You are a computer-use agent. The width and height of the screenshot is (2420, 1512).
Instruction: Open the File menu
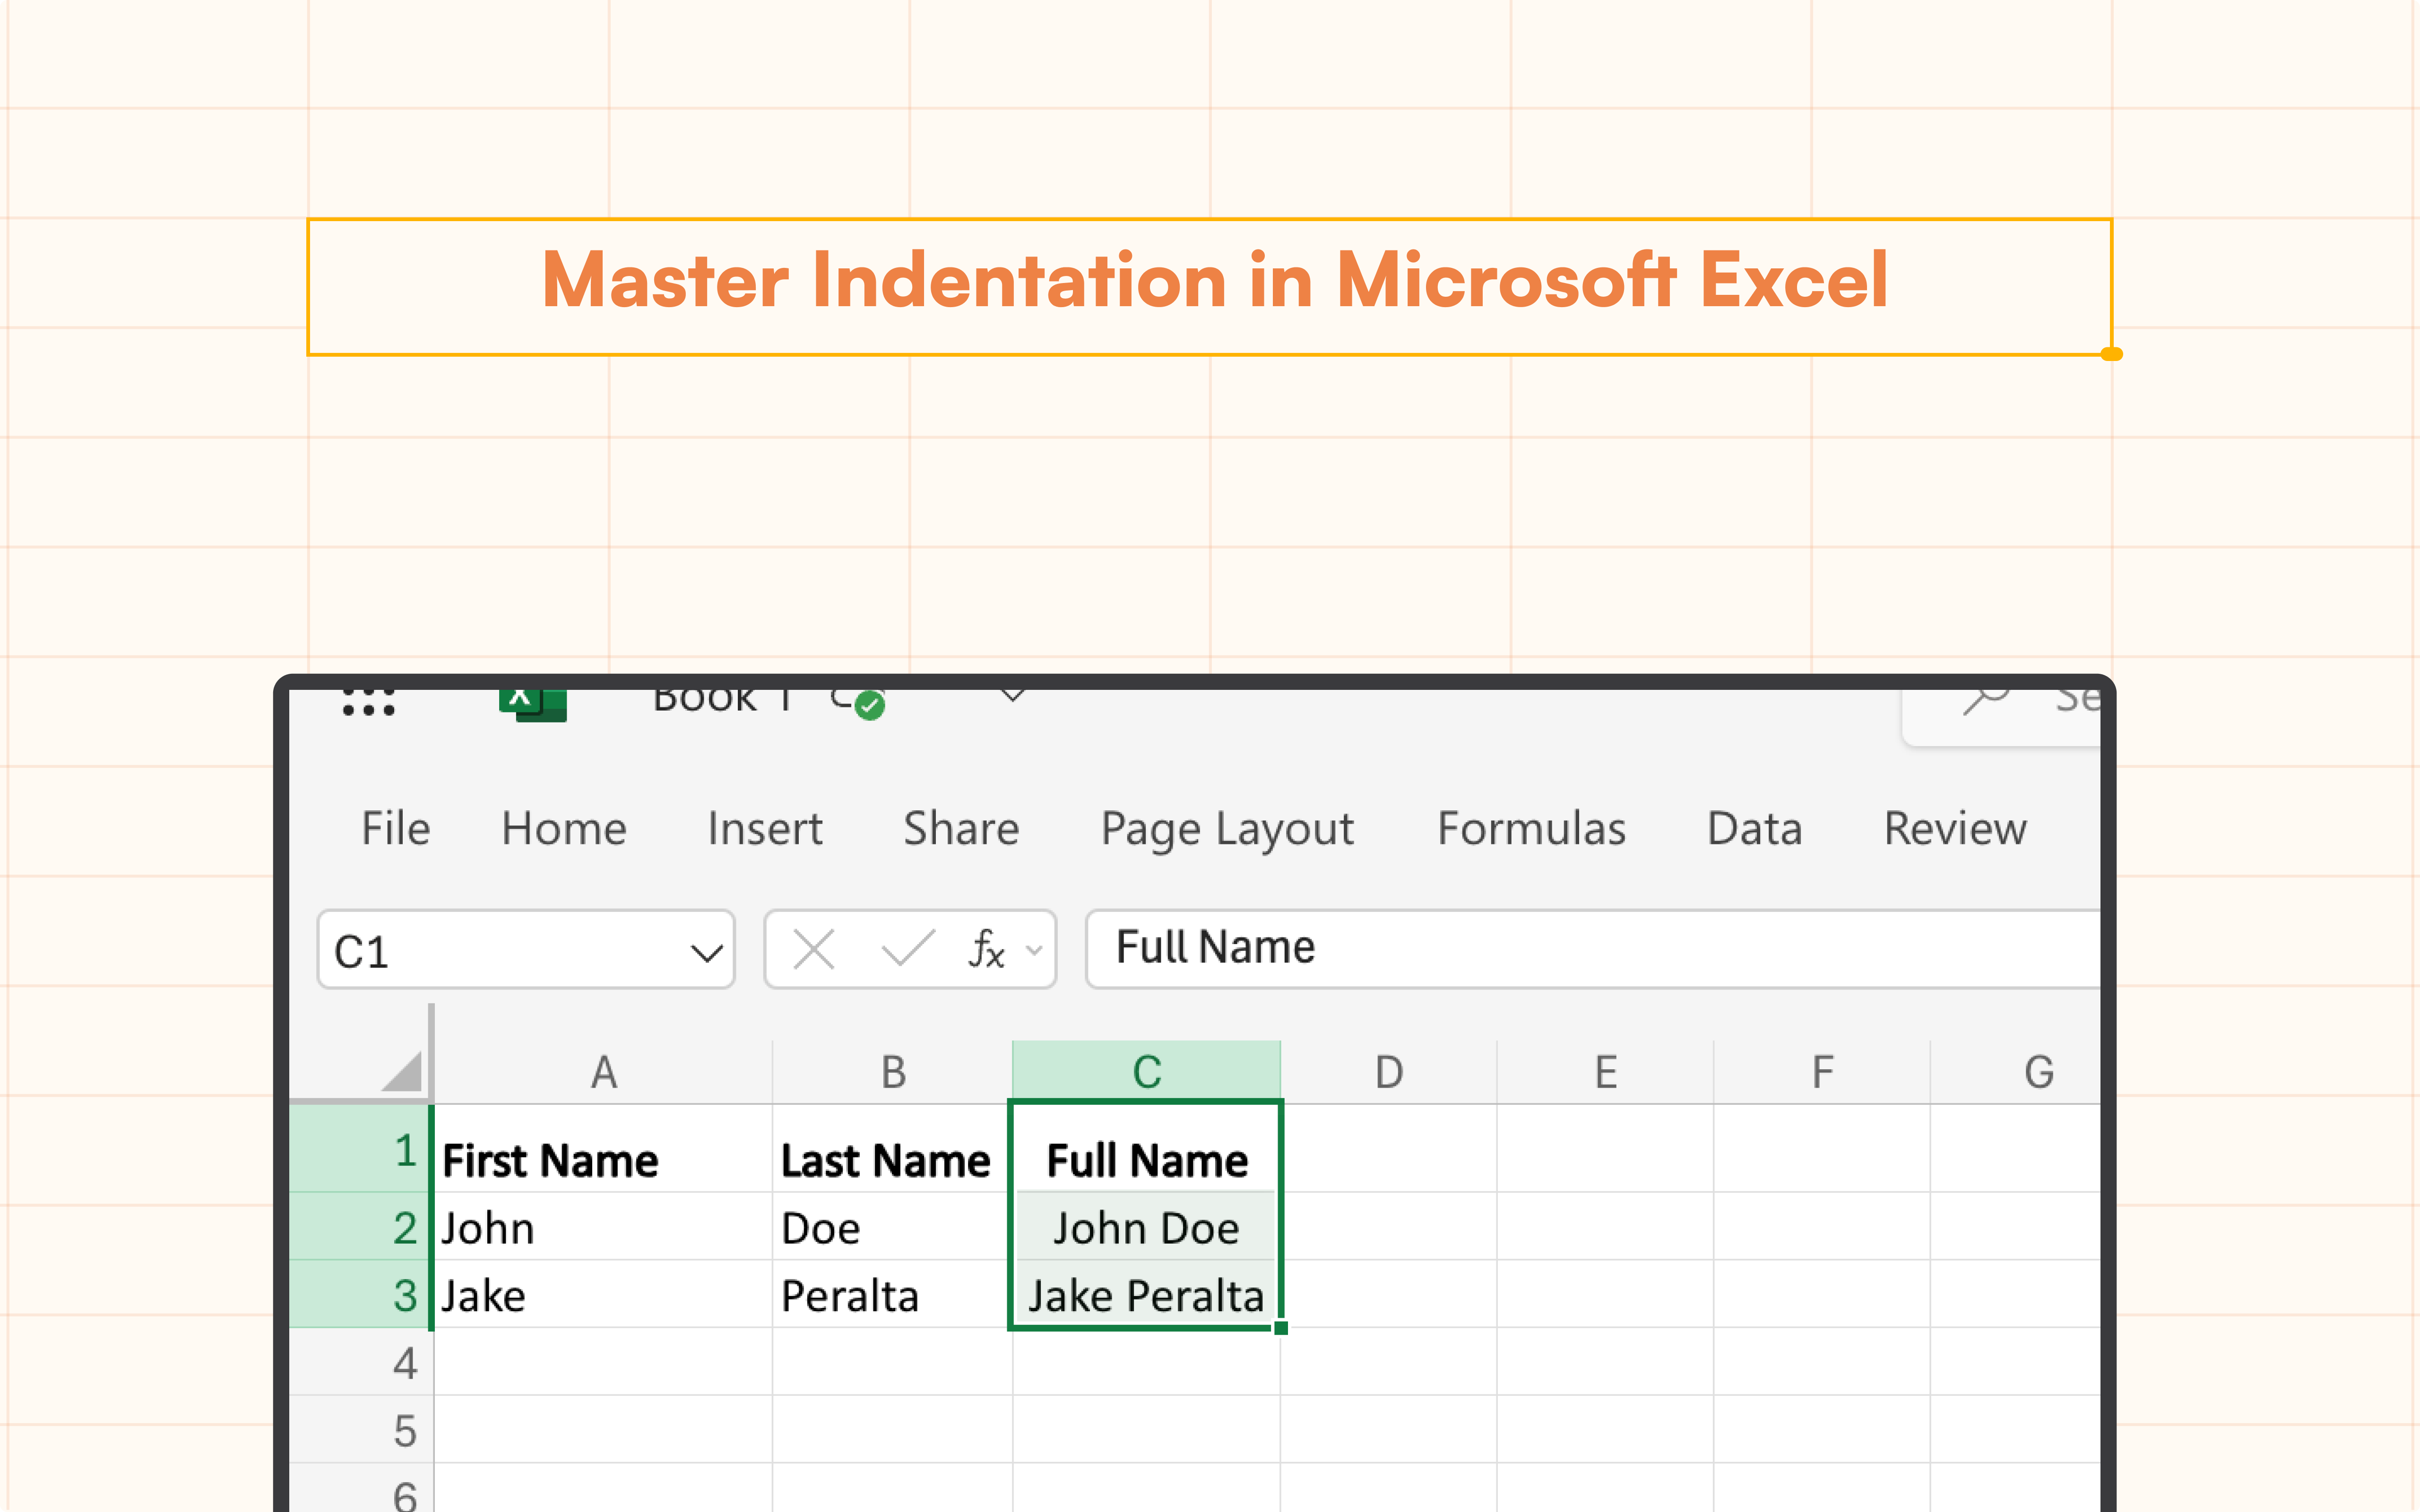click(396, 828)
